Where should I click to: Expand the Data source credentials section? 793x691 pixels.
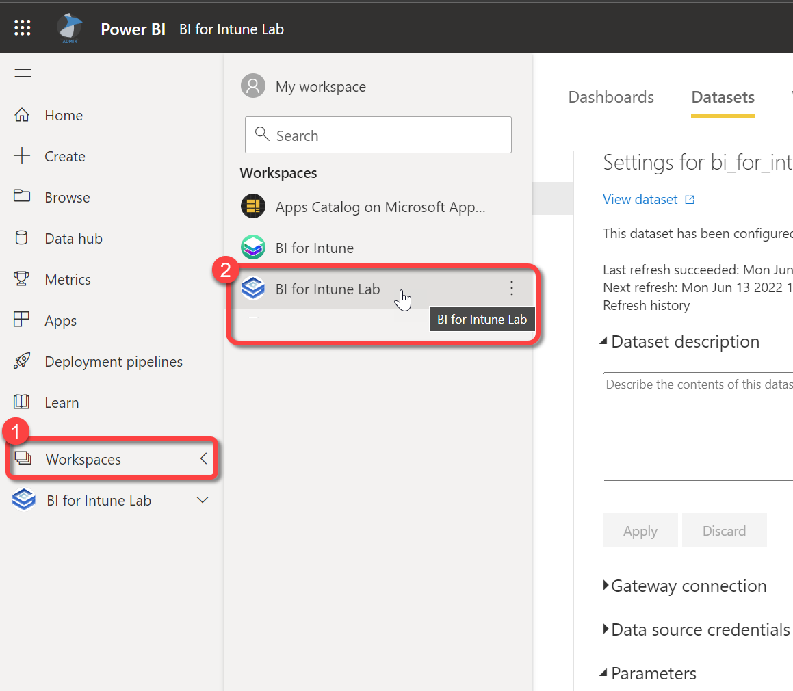coord(606,629)
